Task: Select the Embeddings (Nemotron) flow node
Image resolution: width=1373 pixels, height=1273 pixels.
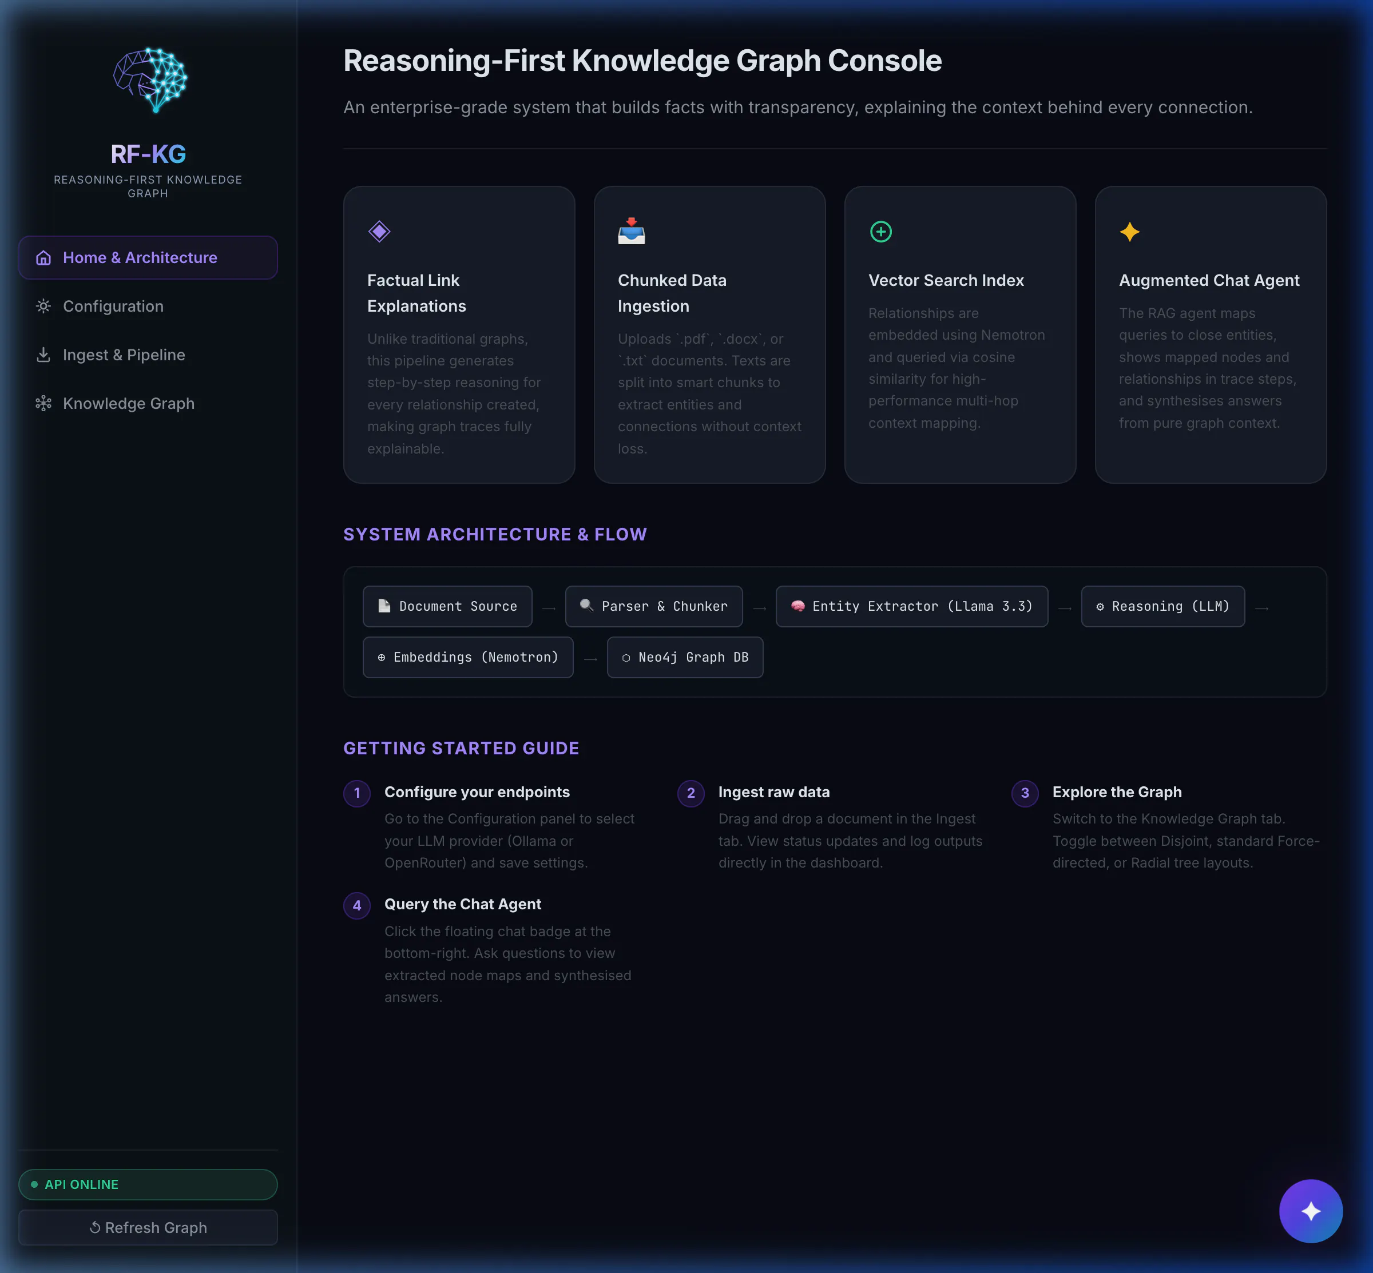Action: (468, 657)
